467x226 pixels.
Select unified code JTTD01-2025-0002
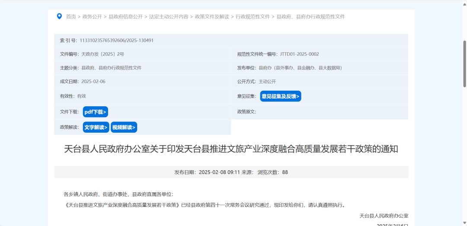point(299,54)
